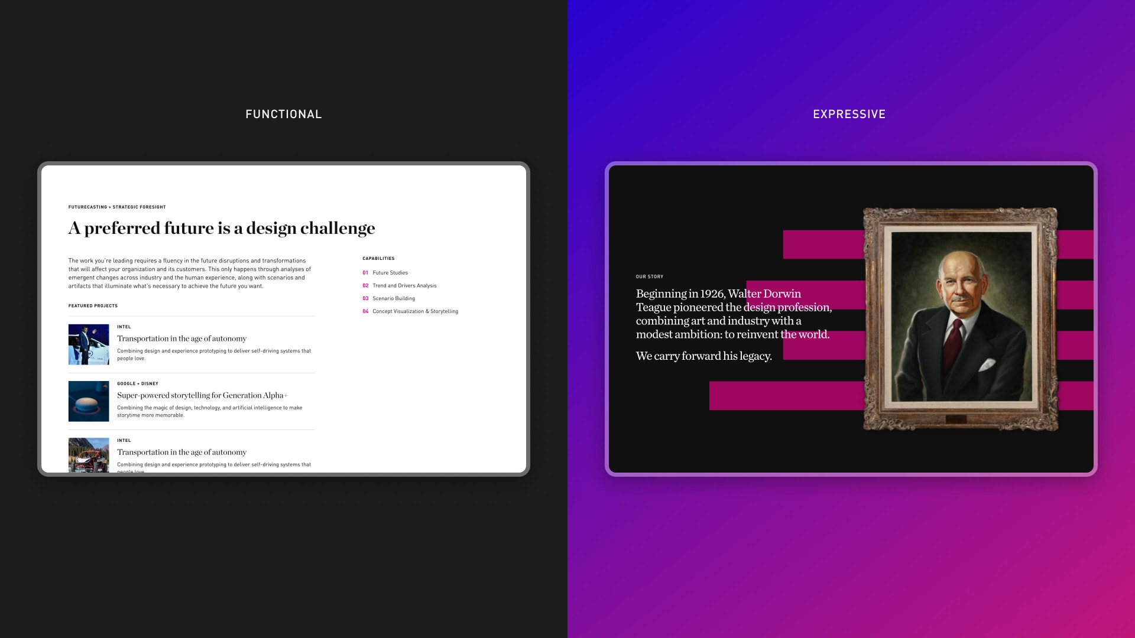
Task: Click the OUR STORY label
Action: 650,276
